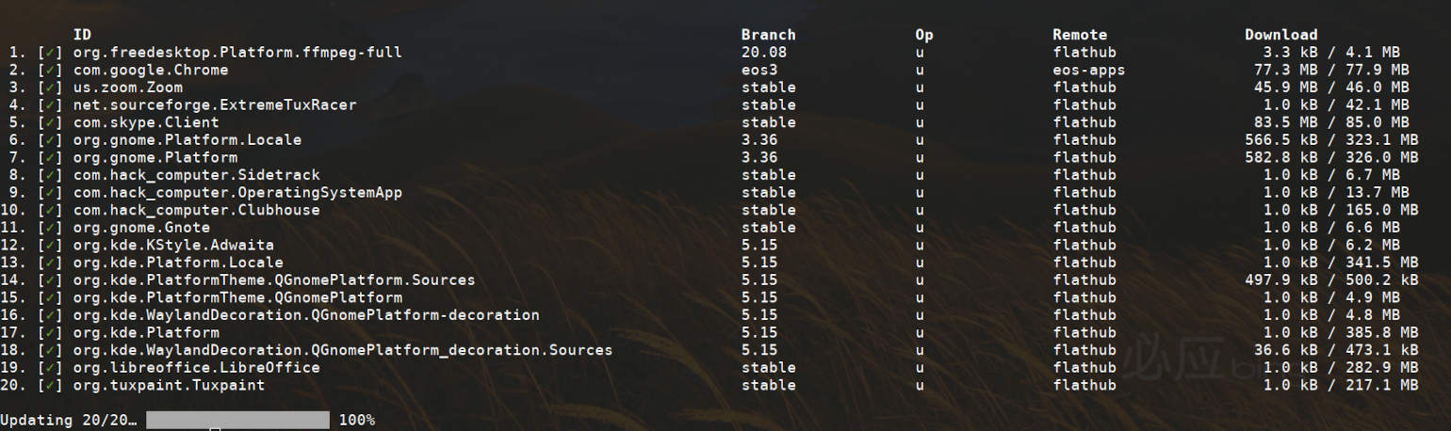Click the checkmark beside com.skype.Client
Screen dimensions: 1451x431
[x=49, y=122]
